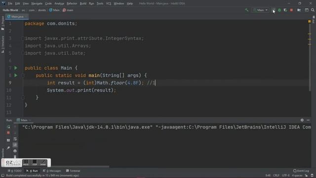The height and width of the screenshot is (178, 316).
Task: Collapse the import block fold marker
Action: [23, 39]
